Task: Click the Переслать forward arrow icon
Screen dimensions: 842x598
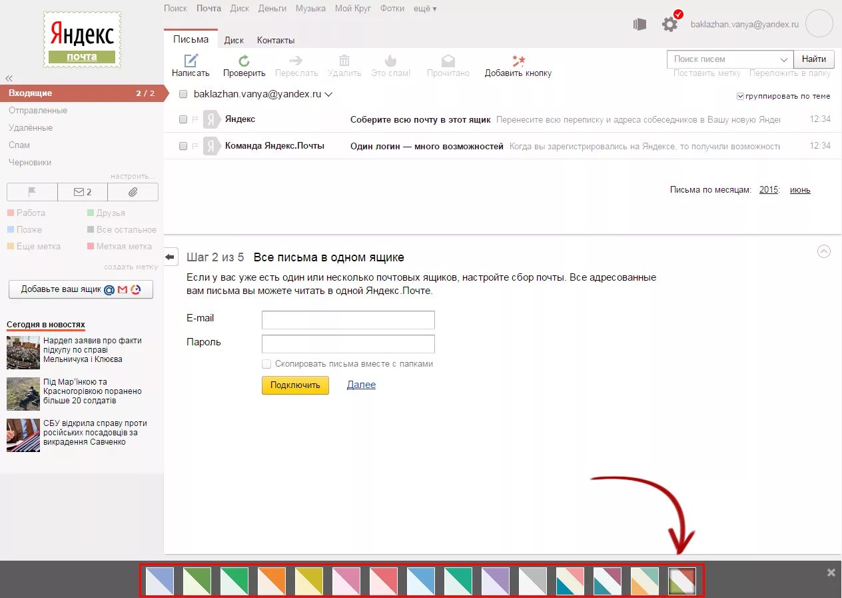Action: tap(296, 61)
